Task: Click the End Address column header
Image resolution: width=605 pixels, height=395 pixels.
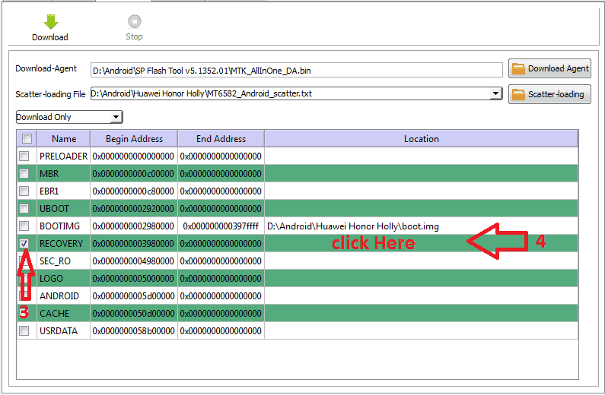Action: (221, 139)
